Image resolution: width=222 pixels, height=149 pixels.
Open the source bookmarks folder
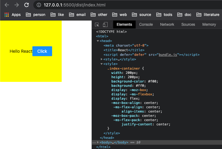tap(142, 15)
